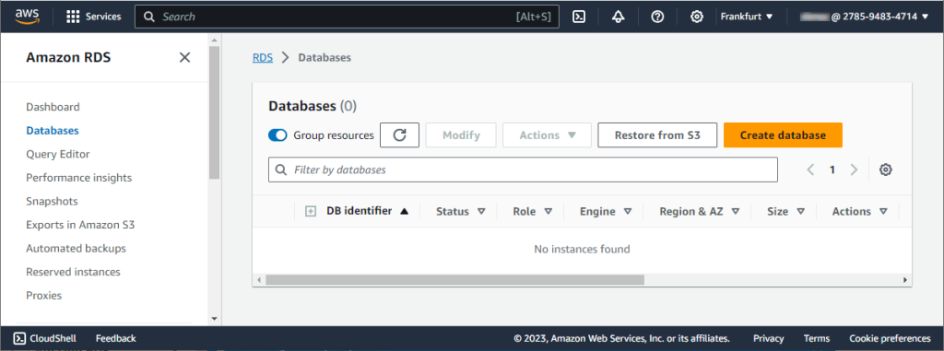This screenshot has width=944, height=351.
Task: Open Performance insights in the sidebar
Action: click(x=79, y=178)
